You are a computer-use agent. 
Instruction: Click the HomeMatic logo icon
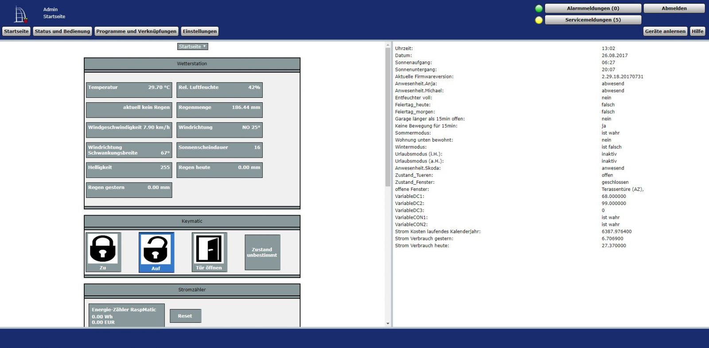[20, 14]
